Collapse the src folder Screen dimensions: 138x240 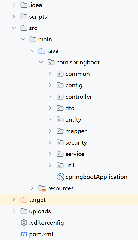tap(14, 28)
